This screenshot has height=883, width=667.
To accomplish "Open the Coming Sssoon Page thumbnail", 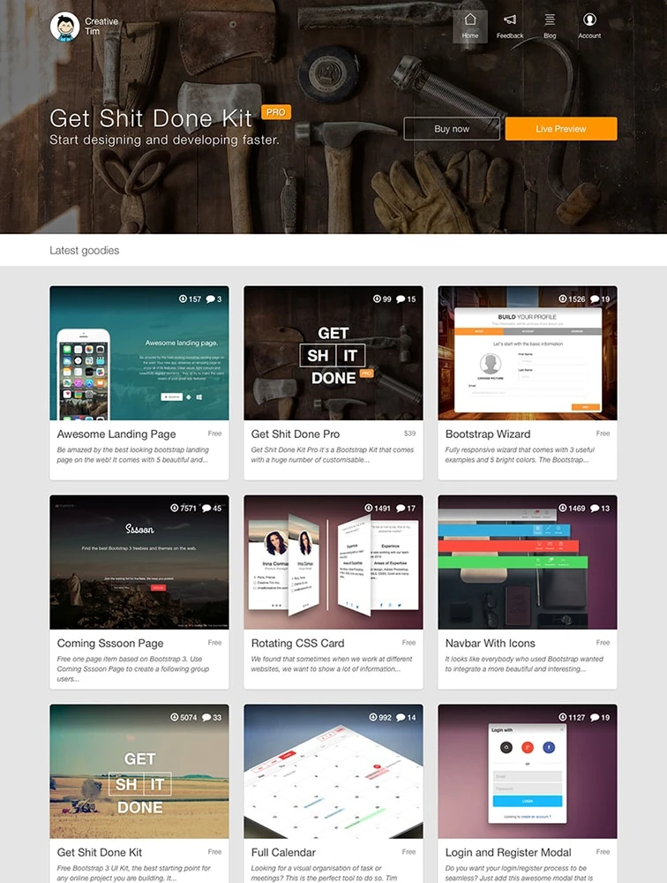I will pos(139,563).
